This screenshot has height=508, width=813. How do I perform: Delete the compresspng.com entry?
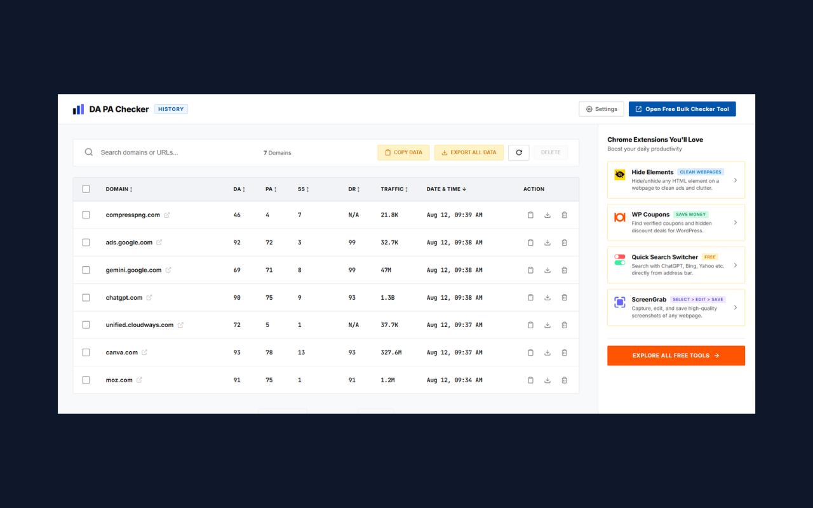[x=565, y=215]
